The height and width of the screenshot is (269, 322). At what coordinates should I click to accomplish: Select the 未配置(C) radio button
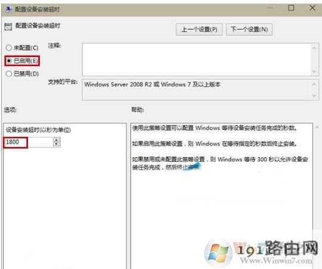tap(9, 48)
